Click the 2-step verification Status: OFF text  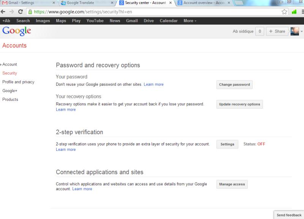[x=254, y=144]
